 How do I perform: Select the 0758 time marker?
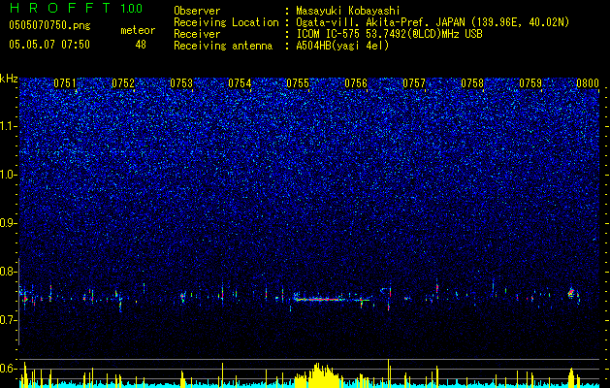[472, 83]
